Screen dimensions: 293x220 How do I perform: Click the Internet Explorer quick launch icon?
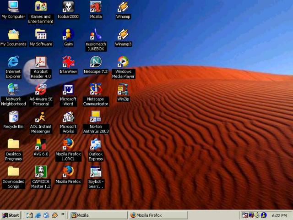click(38, 215)
